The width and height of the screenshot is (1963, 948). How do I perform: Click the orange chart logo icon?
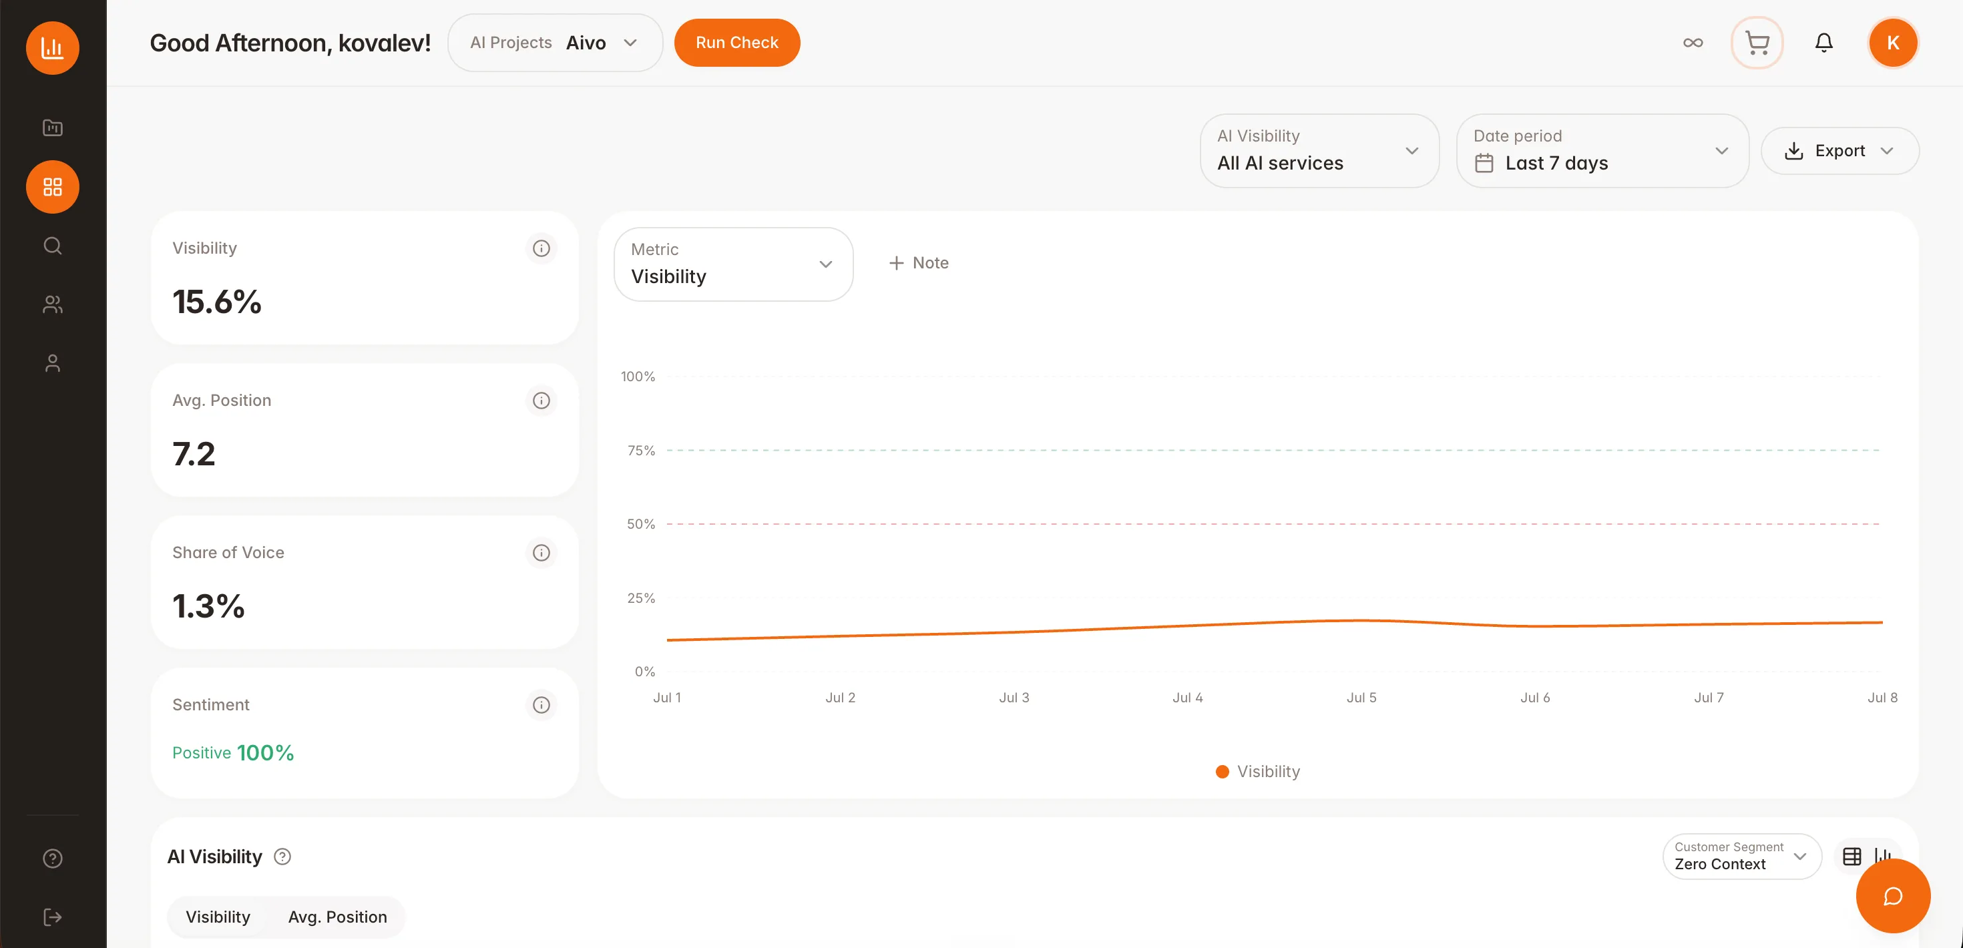tap(53, 47)
